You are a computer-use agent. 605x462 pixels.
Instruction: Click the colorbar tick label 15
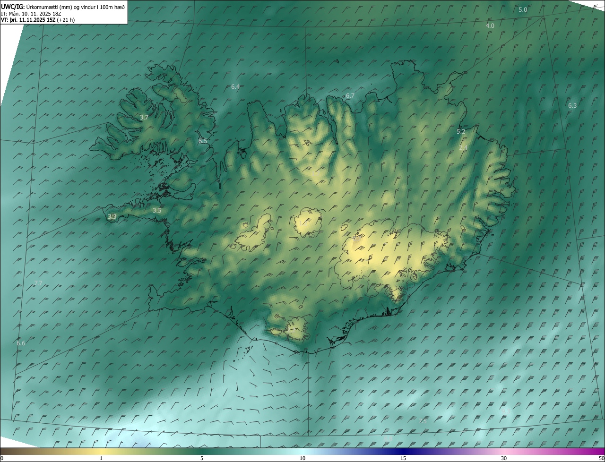(403, 458)
